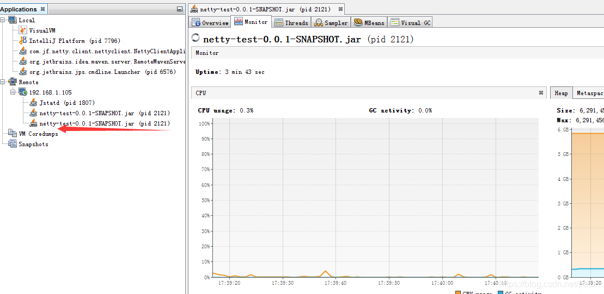This screenshot has width=604, height=294.
Task: Click the CPU usage: 0.3% label
Action: click(x=225, y=110)
